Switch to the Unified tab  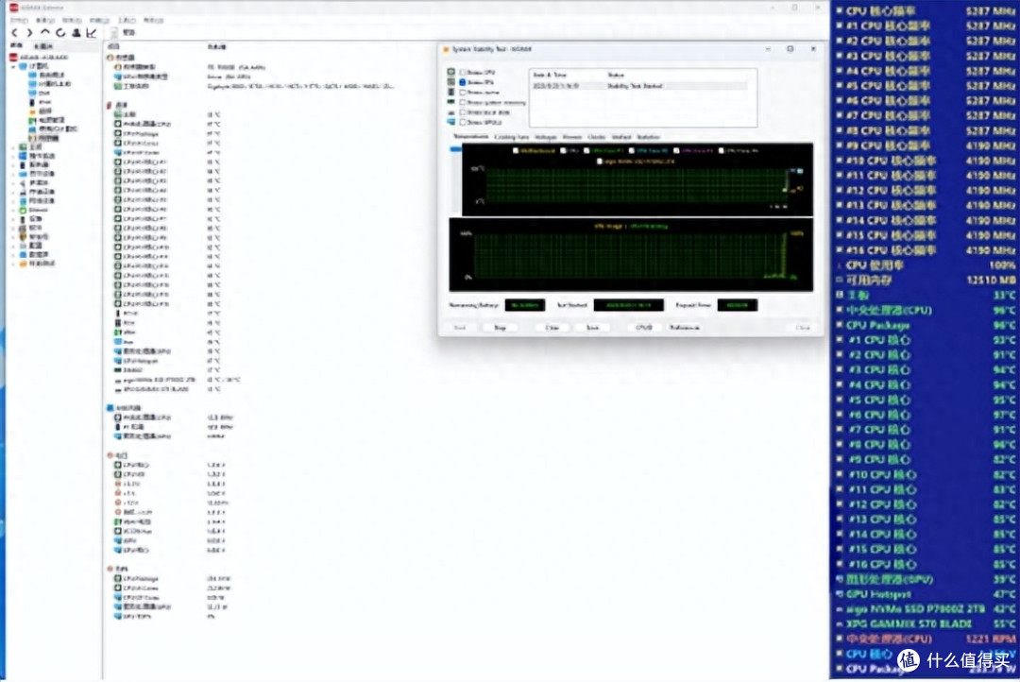tap(621, 137)
